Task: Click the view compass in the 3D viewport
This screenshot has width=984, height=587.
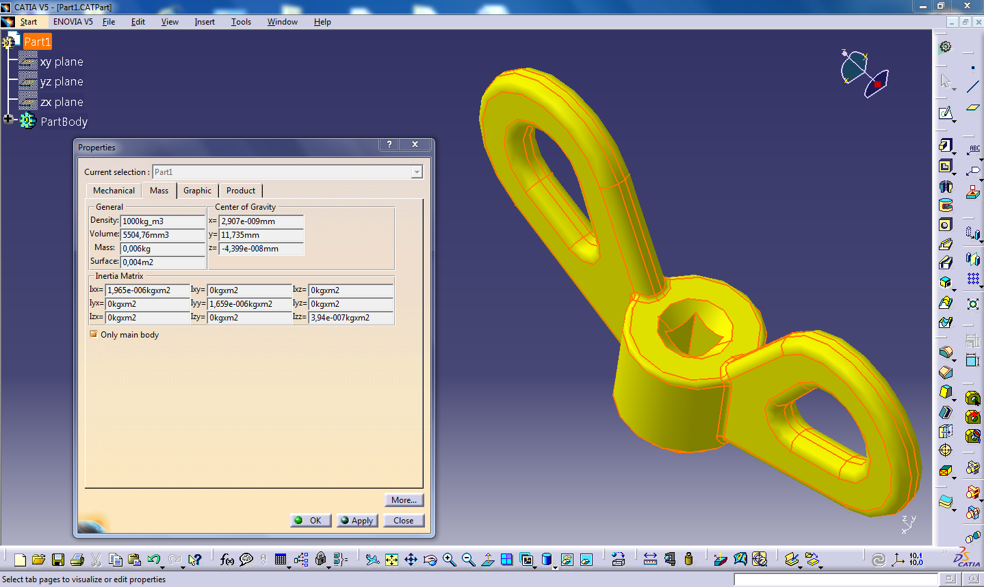Action: [x=864, y=73]
